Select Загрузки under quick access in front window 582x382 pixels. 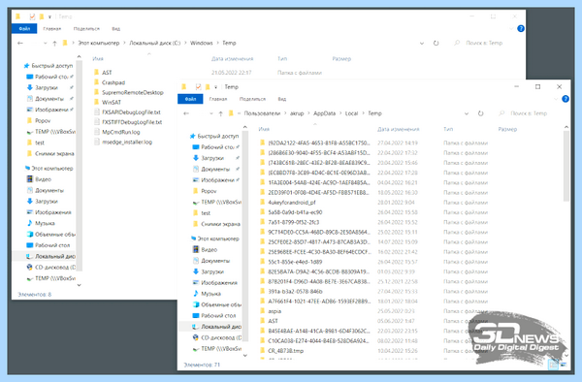[211, 158]
